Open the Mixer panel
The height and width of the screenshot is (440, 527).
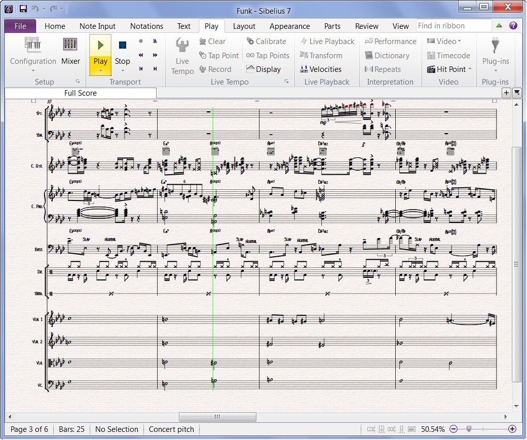pyautogui.click(x=70, y=51)
